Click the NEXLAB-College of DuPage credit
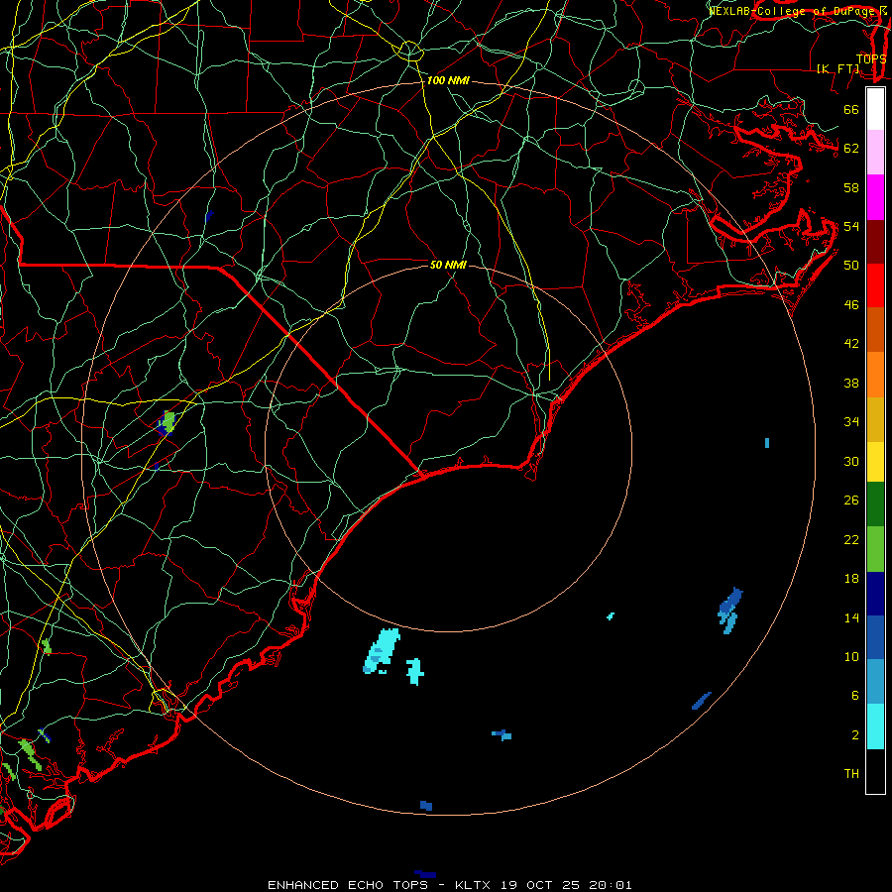The width and height of the screenshot is (892, 892). (x=797, y=11)
